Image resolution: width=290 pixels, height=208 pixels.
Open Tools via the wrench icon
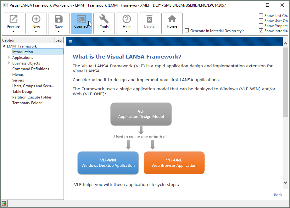tap(104, 19)
